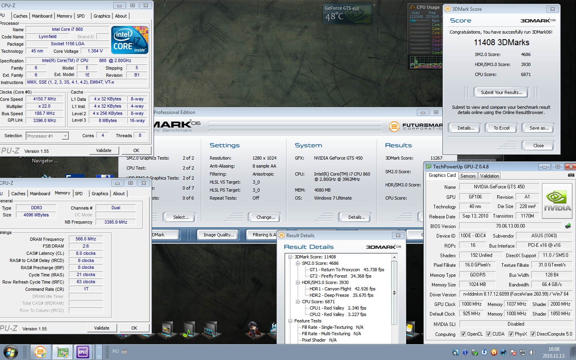Select HDR2 - Deep Freeze result row
The height and width of the screenshot is (360, 576).
click(341, 295)
